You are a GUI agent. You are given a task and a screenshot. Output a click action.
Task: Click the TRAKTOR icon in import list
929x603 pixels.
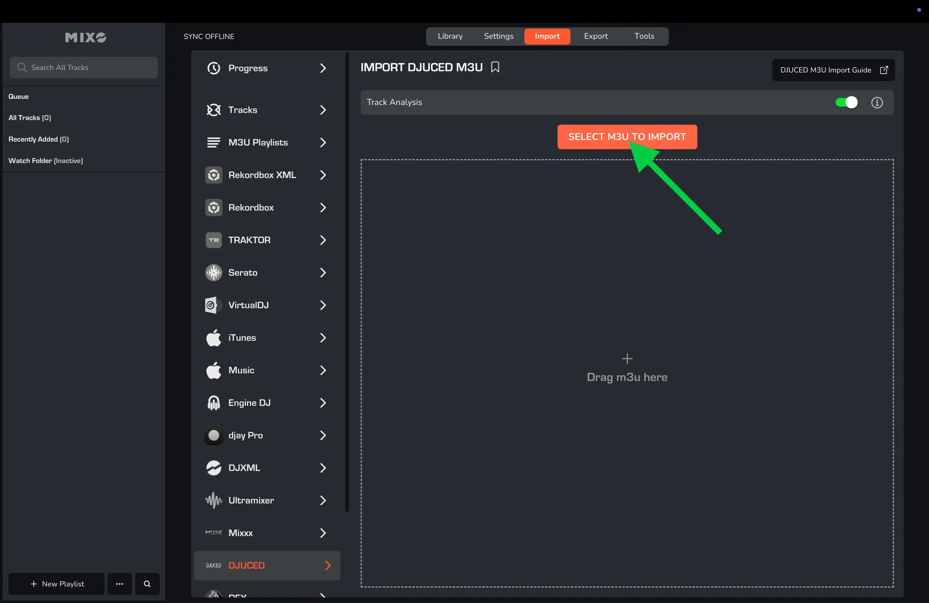pos(214,240)
